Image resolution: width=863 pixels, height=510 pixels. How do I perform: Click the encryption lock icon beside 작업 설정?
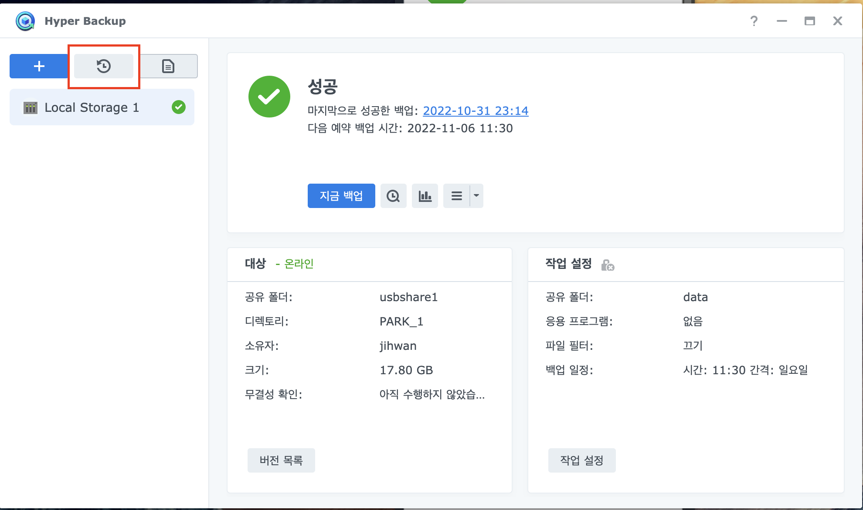(607, 265)
